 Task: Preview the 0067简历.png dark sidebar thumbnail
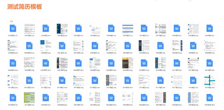[x=62, y=63]
